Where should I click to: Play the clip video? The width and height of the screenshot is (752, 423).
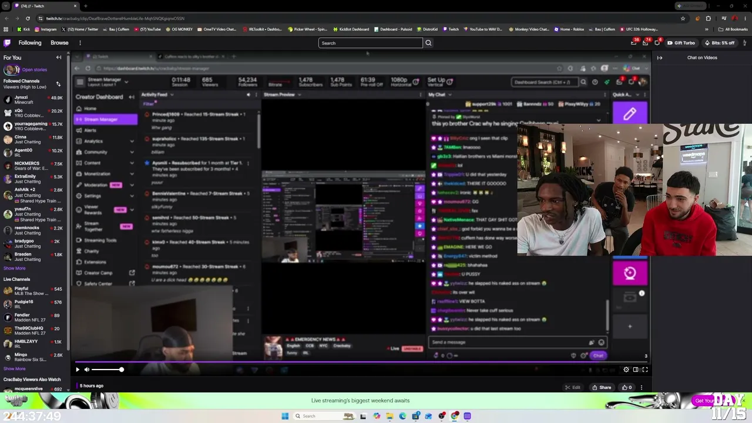[x=77, y=370]
